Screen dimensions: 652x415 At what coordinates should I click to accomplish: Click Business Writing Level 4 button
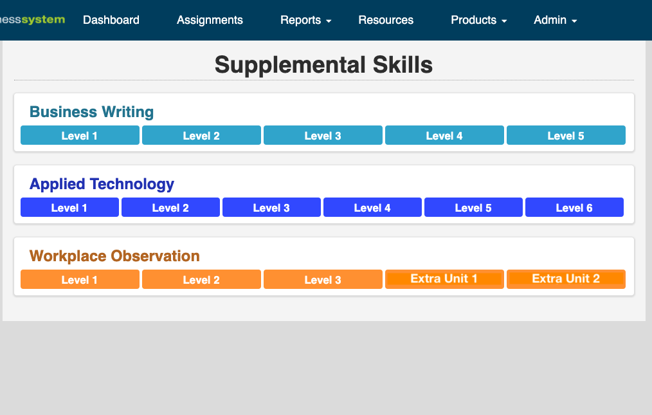(x=444, y=135)
